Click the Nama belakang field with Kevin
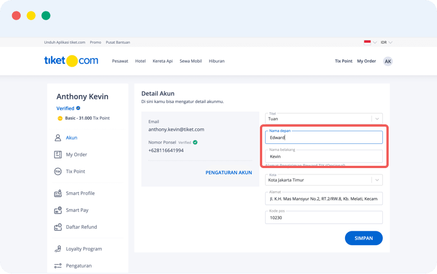The height and width of the screenshot is (274, 437). tap(324, 156)
